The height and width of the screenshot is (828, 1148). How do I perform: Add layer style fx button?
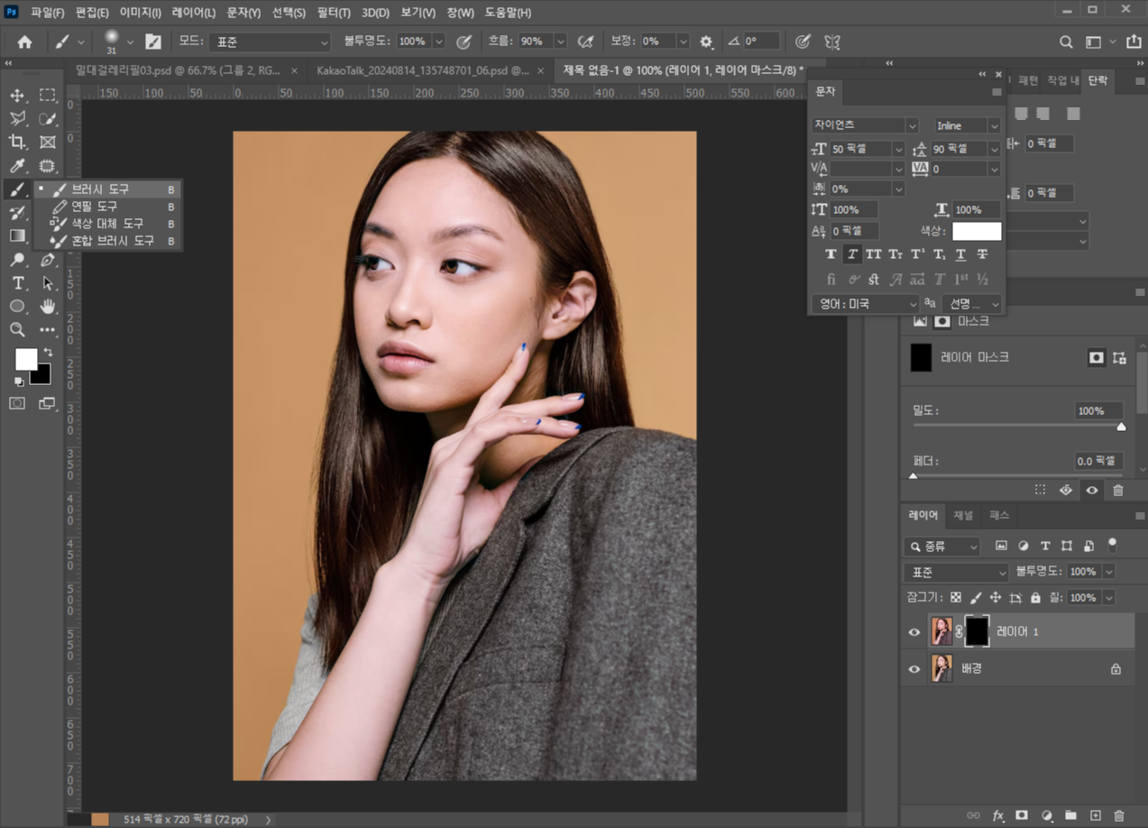coord(998,815)
